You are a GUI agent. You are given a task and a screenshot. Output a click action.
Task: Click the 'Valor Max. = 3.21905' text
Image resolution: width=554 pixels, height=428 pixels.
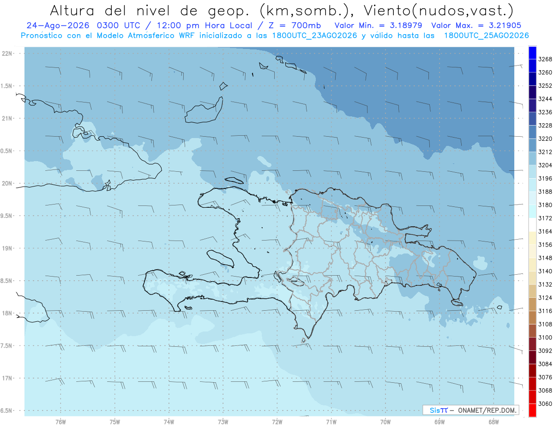pyautogui.click(x=476, y=25)
